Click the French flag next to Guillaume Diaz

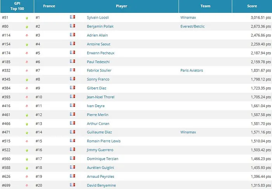72,132
